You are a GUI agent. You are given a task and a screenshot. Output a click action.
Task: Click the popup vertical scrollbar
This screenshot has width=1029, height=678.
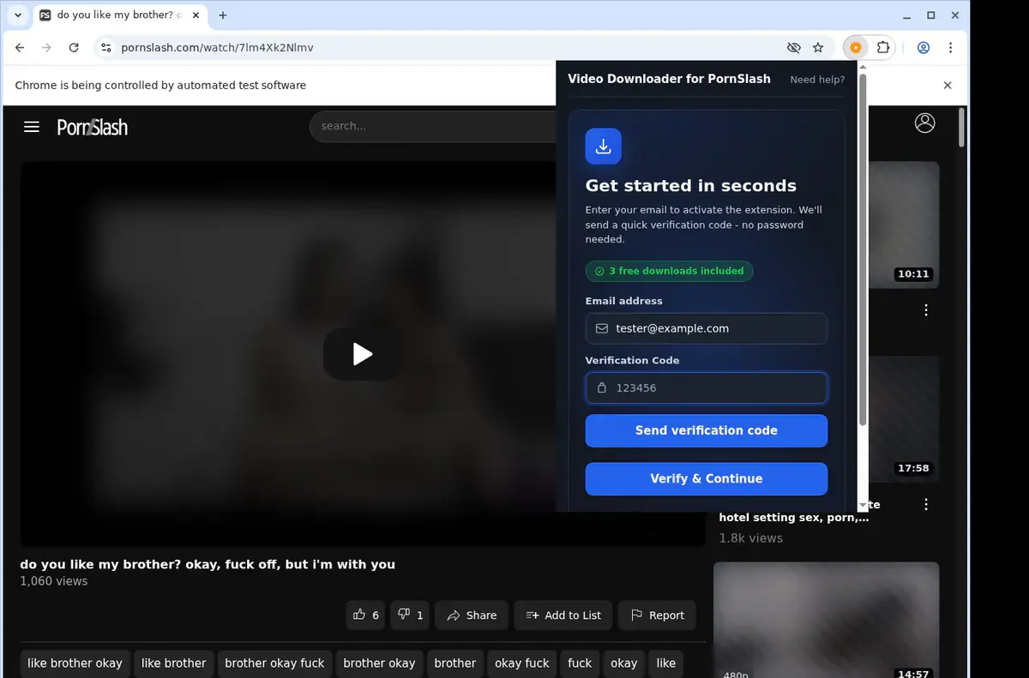point(863,249)
